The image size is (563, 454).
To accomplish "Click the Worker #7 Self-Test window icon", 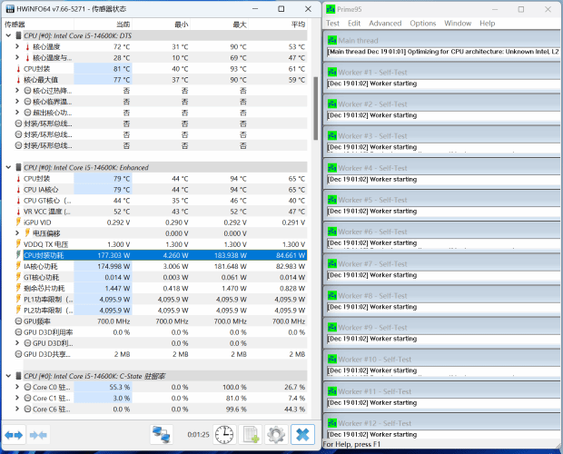I will (332, 264).
